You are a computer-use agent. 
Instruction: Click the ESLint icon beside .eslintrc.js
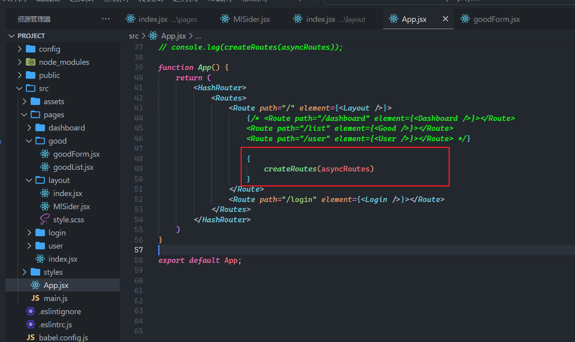(31, 325)
